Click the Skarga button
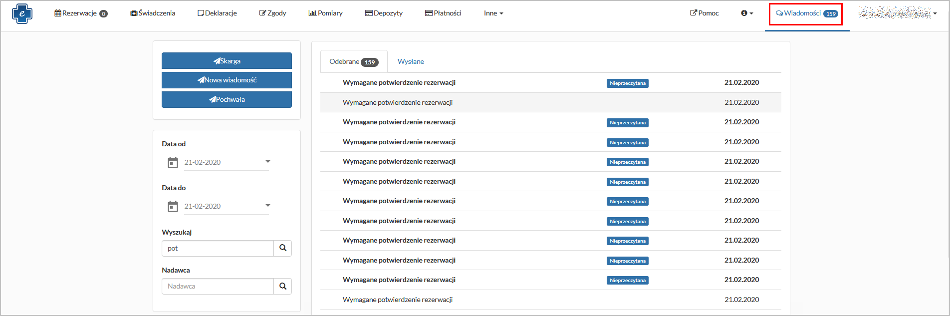This screenshot has width=950, height=316. [227, 61]
